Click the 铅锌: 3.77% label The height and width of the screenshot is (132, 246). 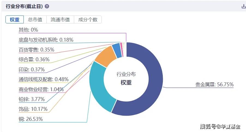point(32,99)
